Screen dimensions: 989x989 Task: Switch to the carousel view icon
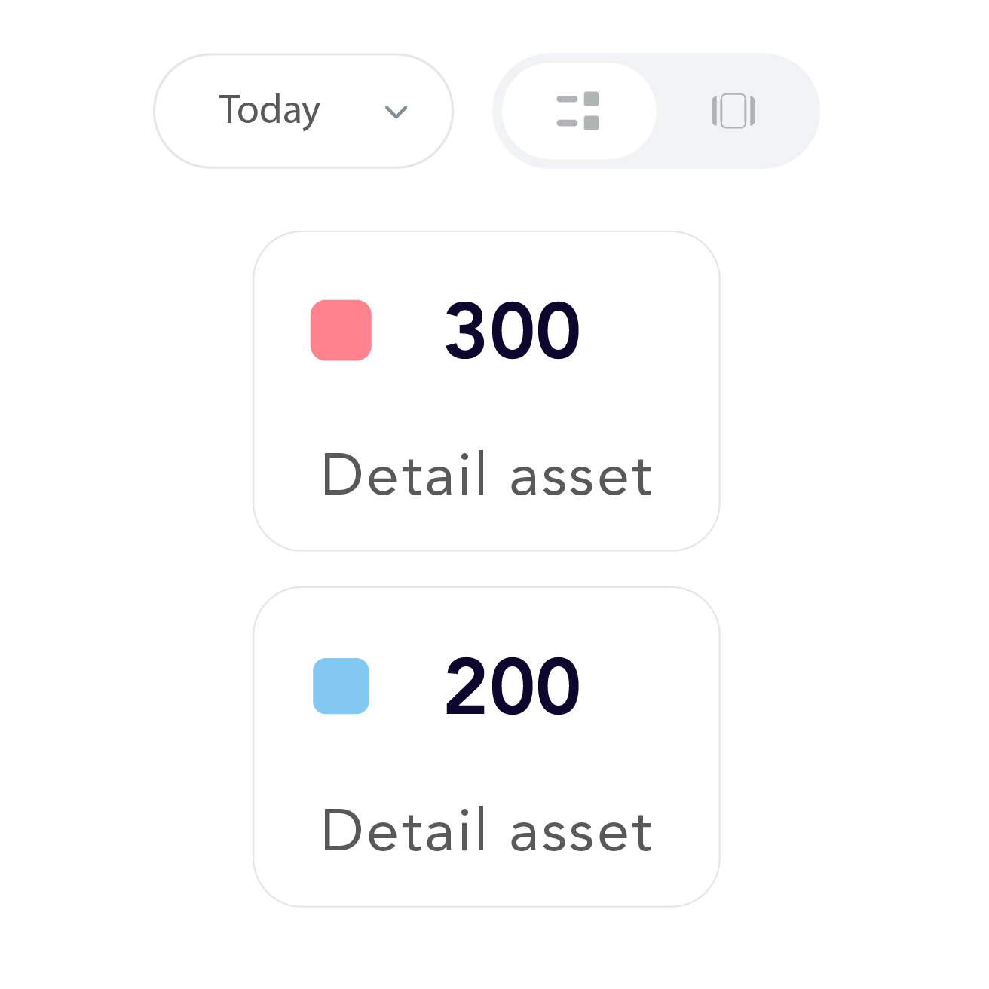pos(733,111)
